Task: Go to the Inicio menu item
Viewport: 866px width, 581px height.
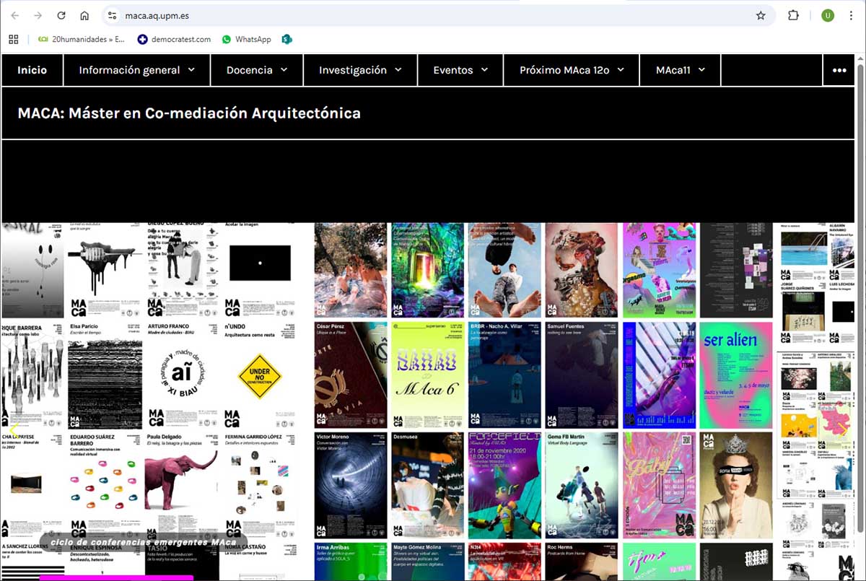Action: point(32,70)
